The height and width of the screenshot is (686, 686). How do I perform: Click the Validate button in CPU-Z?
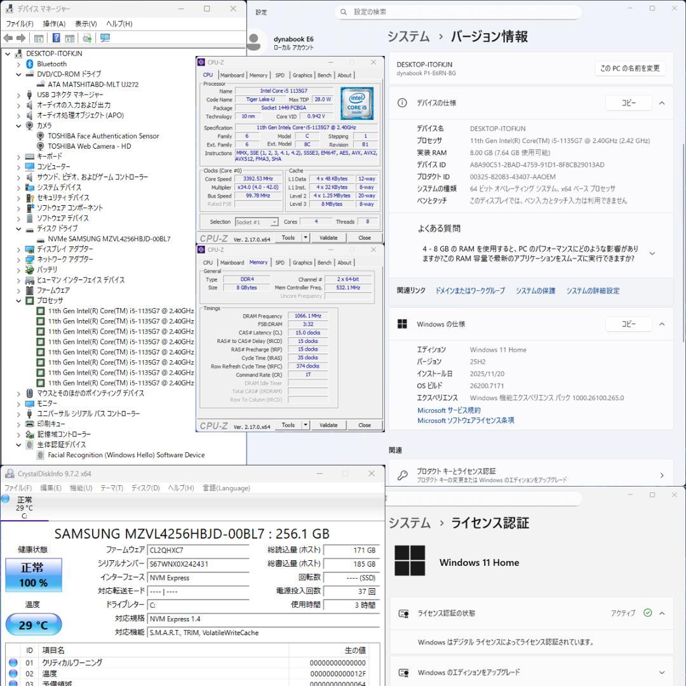coord(329,238)
